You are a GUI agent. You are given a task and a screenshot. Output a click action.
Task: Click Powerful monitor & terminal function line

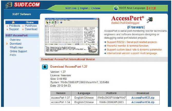click(128, 46)
